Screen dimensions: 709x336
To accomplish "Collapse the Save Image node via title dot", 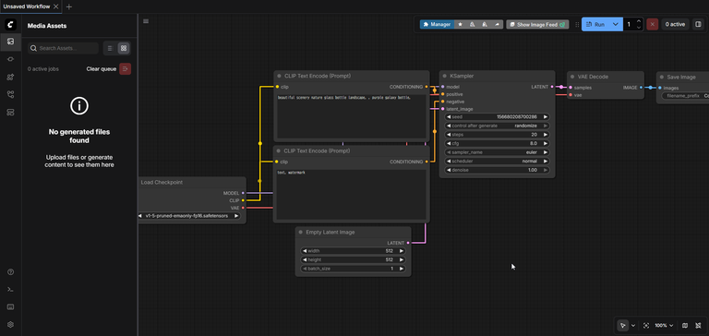I will click(662, 78).
